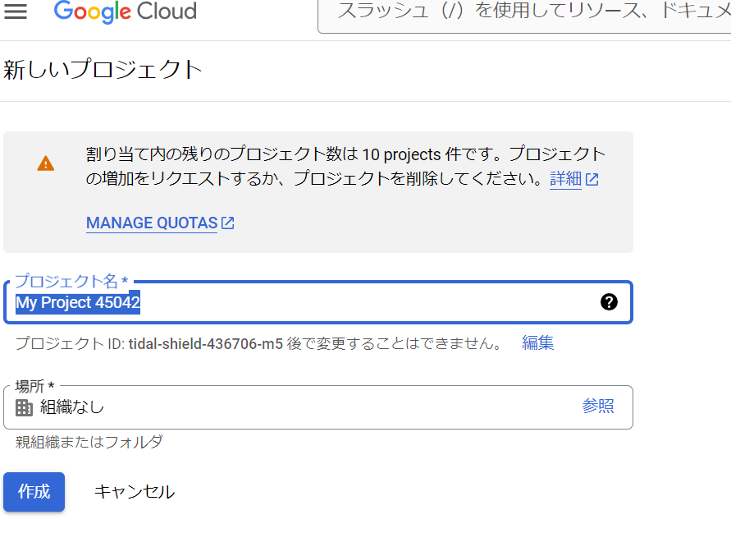Select the text My Project 45042
The width and height of the screenshot is (731, 556).
click(78, 302)
